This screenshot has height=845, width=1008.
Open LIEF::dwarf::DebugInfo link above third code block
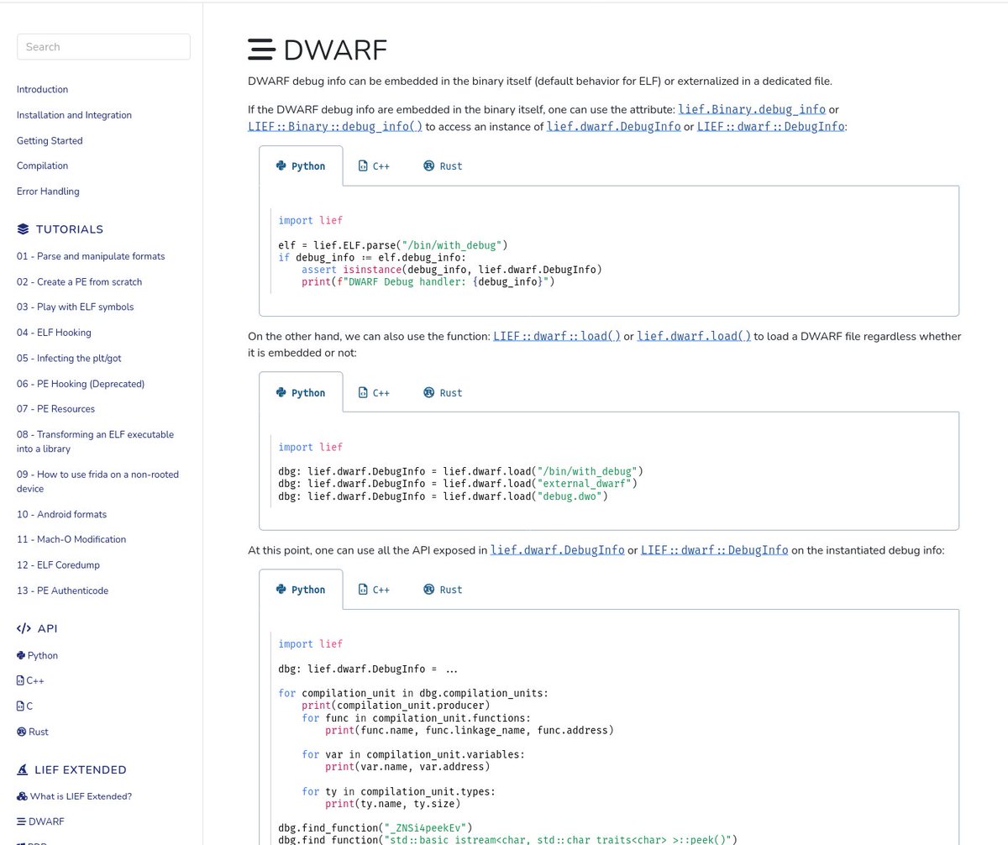[x=715, y=550]
